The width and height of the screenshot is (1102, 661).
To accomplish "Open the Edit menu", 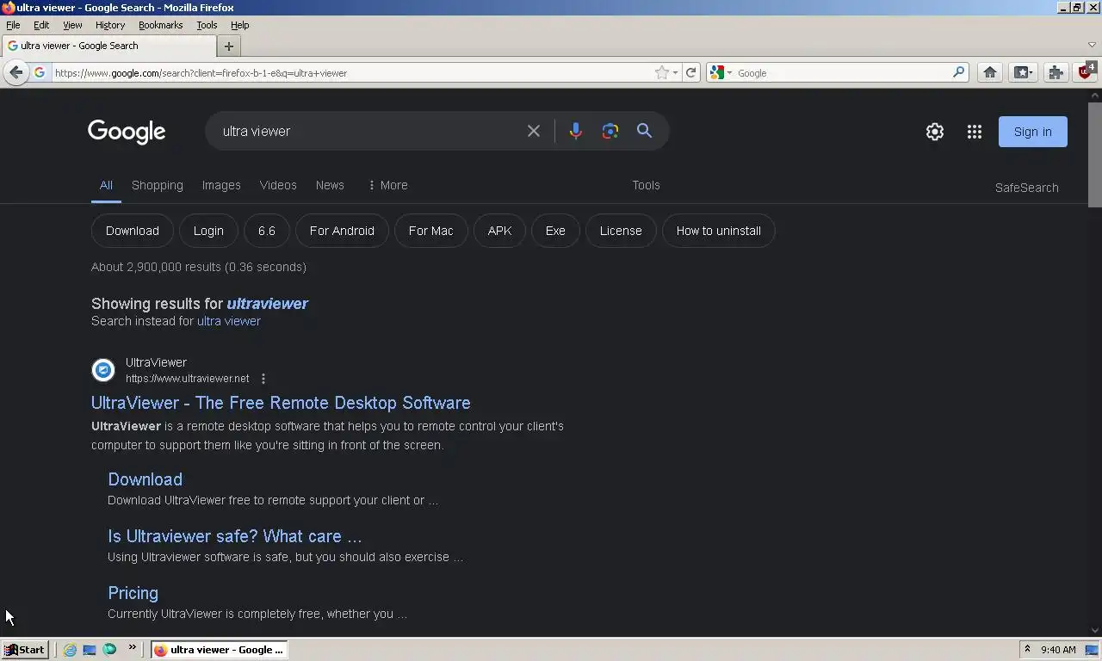I will 41,25.
